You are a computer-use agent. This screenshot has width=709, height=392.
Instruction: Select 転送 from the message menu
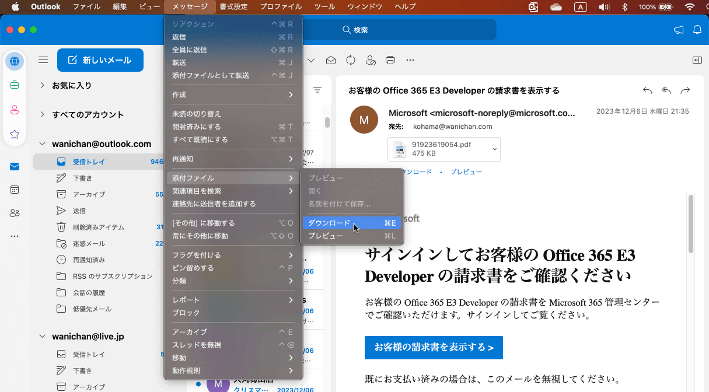(233, 62)
